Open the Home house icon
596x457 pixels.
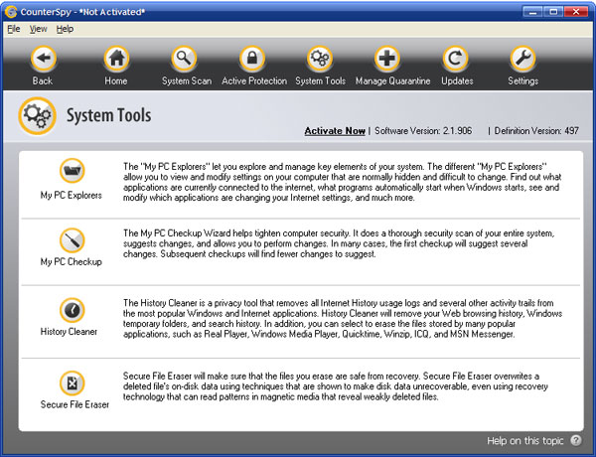pyautogui.click(x=116, y=59)
